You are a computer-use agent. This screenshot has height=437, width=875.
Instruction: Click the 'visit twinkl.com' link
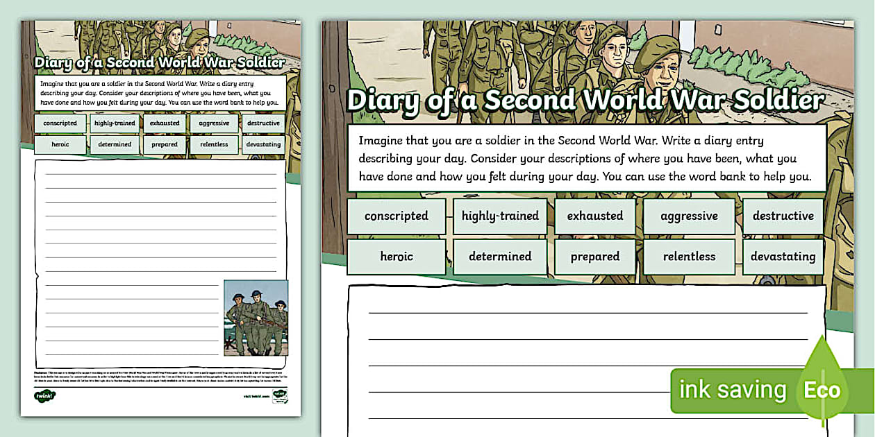pyautogui.click(x=256, y=396)
